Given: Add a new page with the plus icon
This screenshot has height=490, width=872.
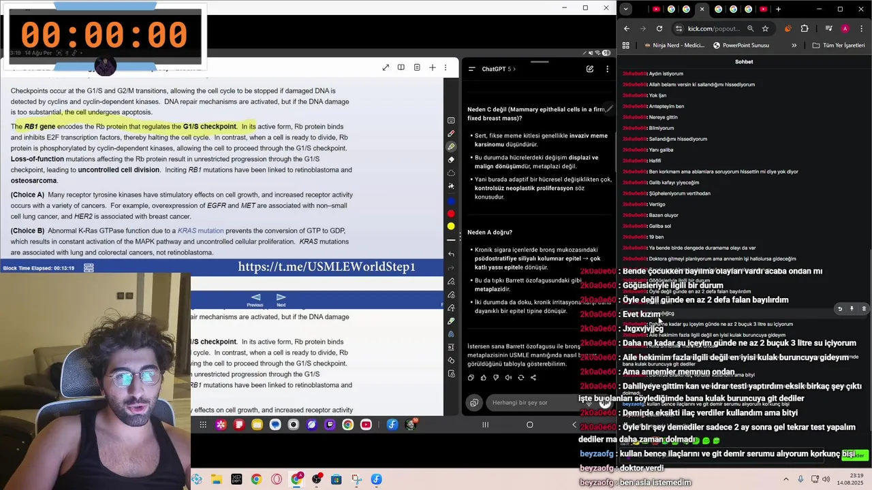Looking at the screenshot, I should pyautogui.click(x=432, y=67).
